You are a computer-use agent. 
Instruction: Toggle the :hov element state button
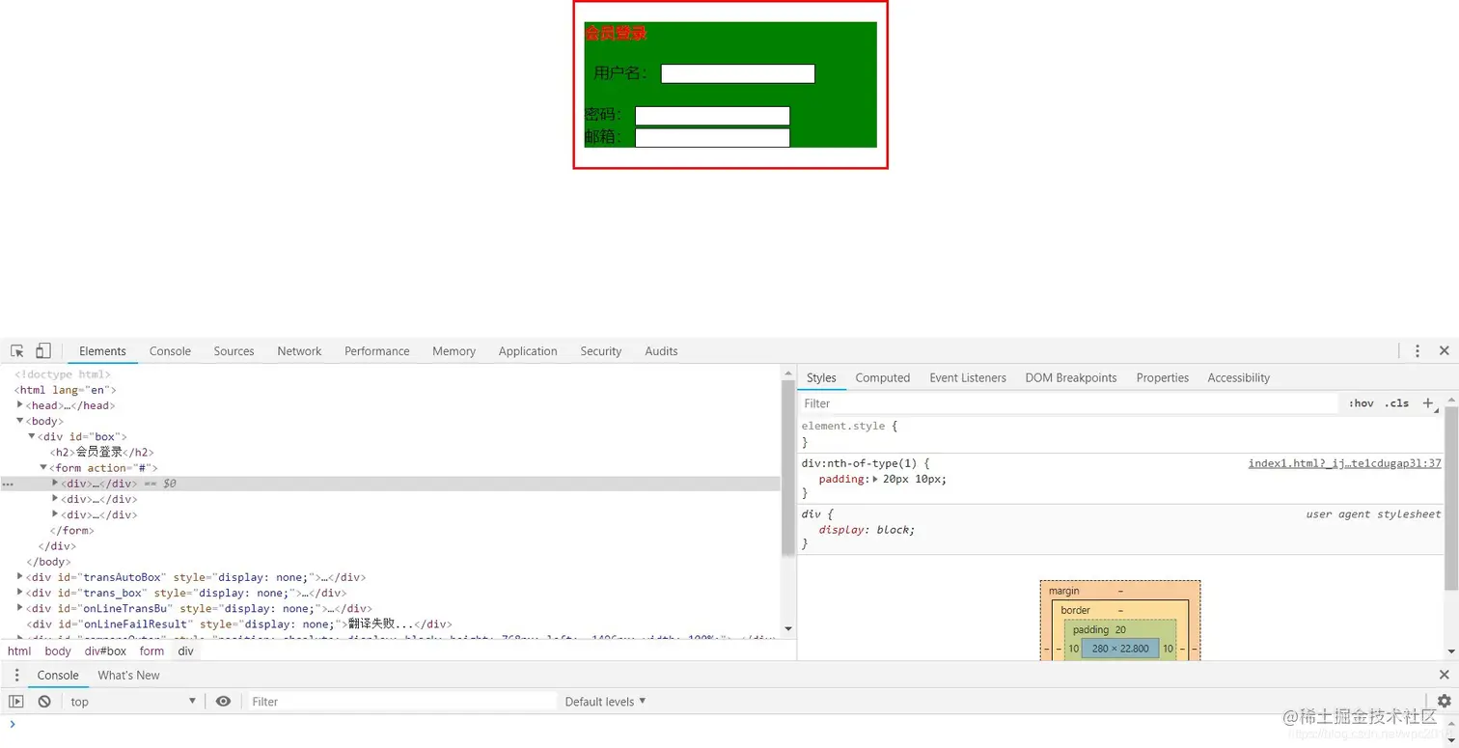1361,403
